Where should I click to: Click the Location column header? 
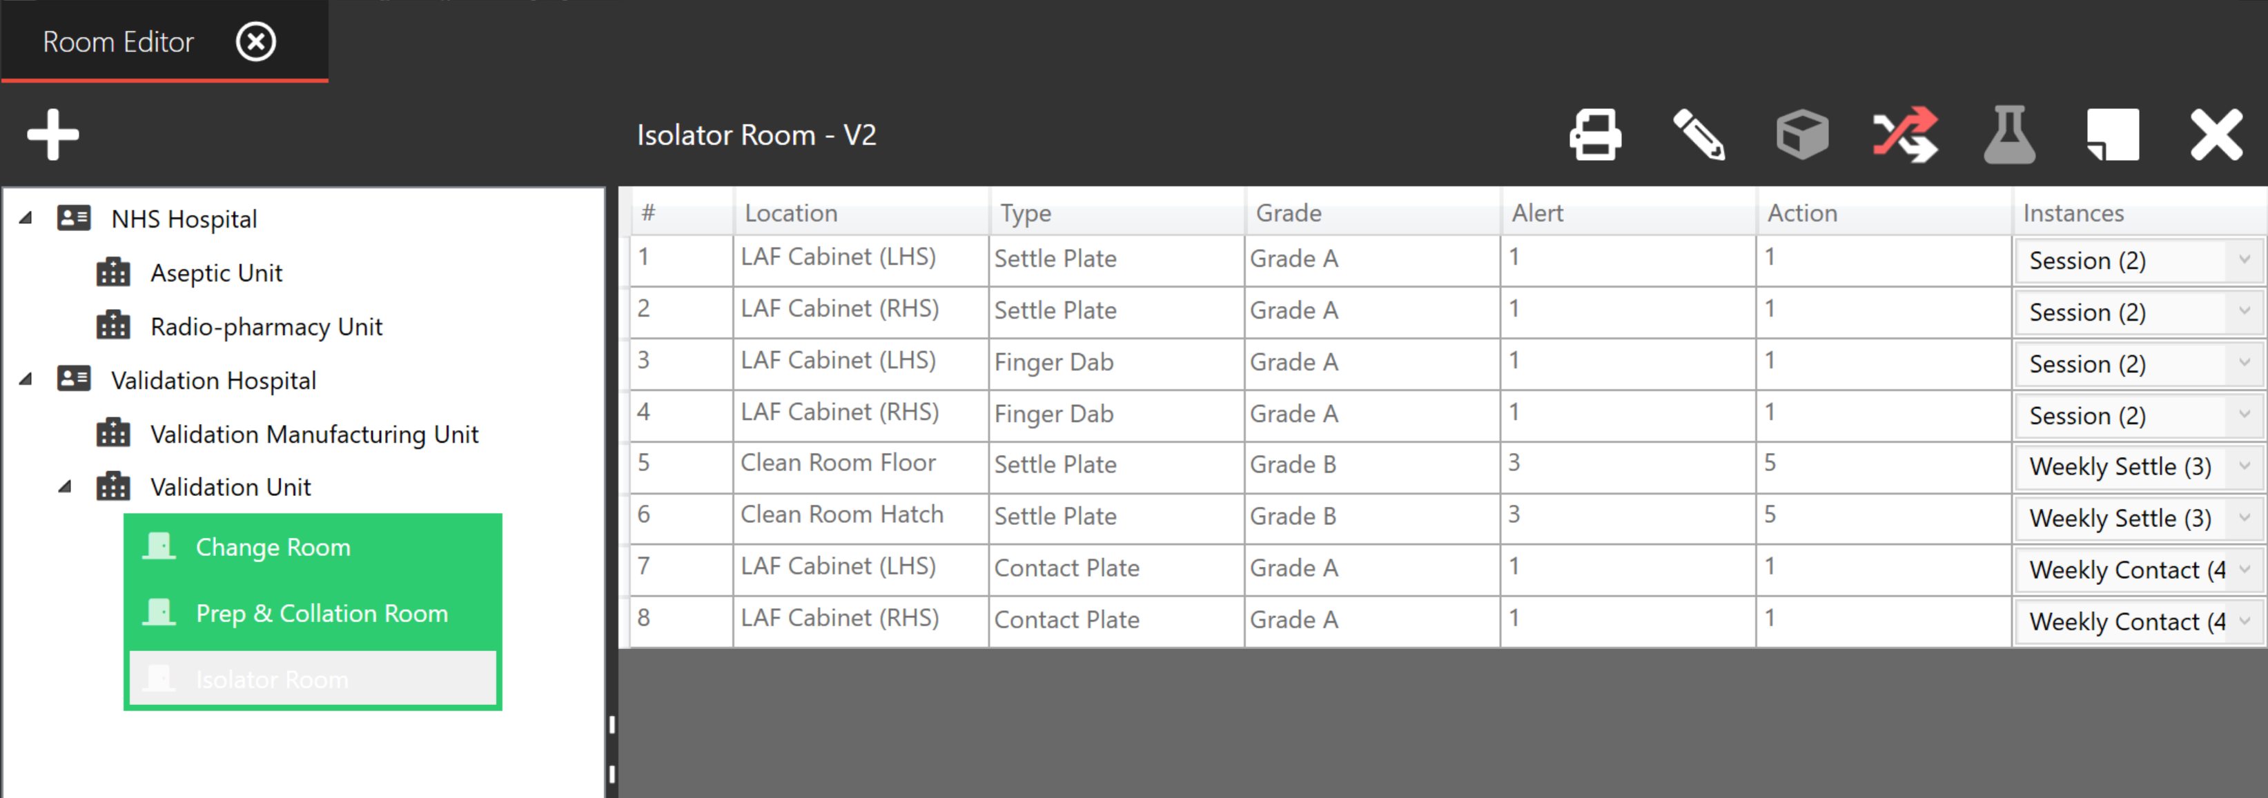tap(791, 213)
